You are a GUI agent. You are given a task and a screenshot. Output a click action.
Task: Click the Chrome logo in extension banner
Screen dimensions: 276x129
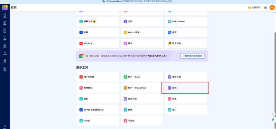(x=81, y=56)
